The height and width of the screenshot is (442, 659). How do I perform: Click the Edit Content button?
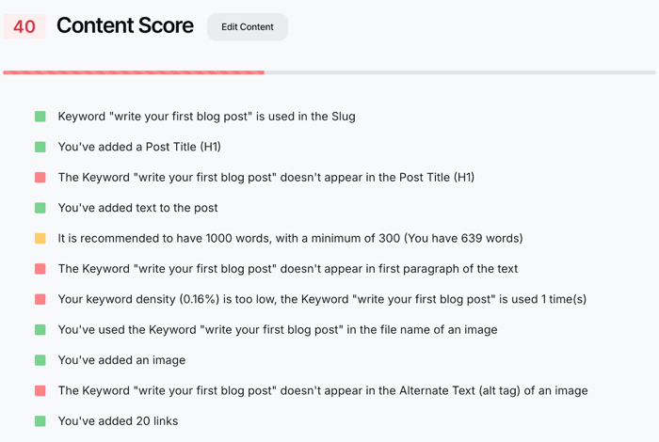(x=248, y=27)
